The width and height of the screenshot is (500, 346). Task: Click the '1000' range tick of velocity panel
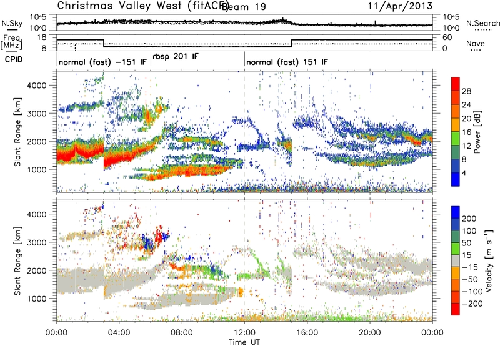[x=37, y=299]
